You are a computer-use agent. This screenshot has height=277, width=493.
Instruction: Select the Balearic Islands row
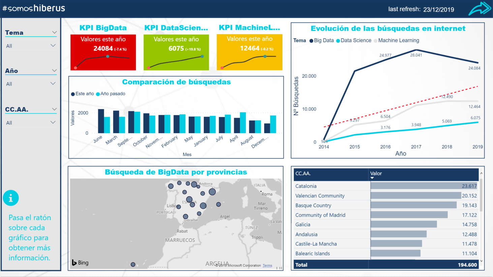pyautogui.click(x=386, y=253)
